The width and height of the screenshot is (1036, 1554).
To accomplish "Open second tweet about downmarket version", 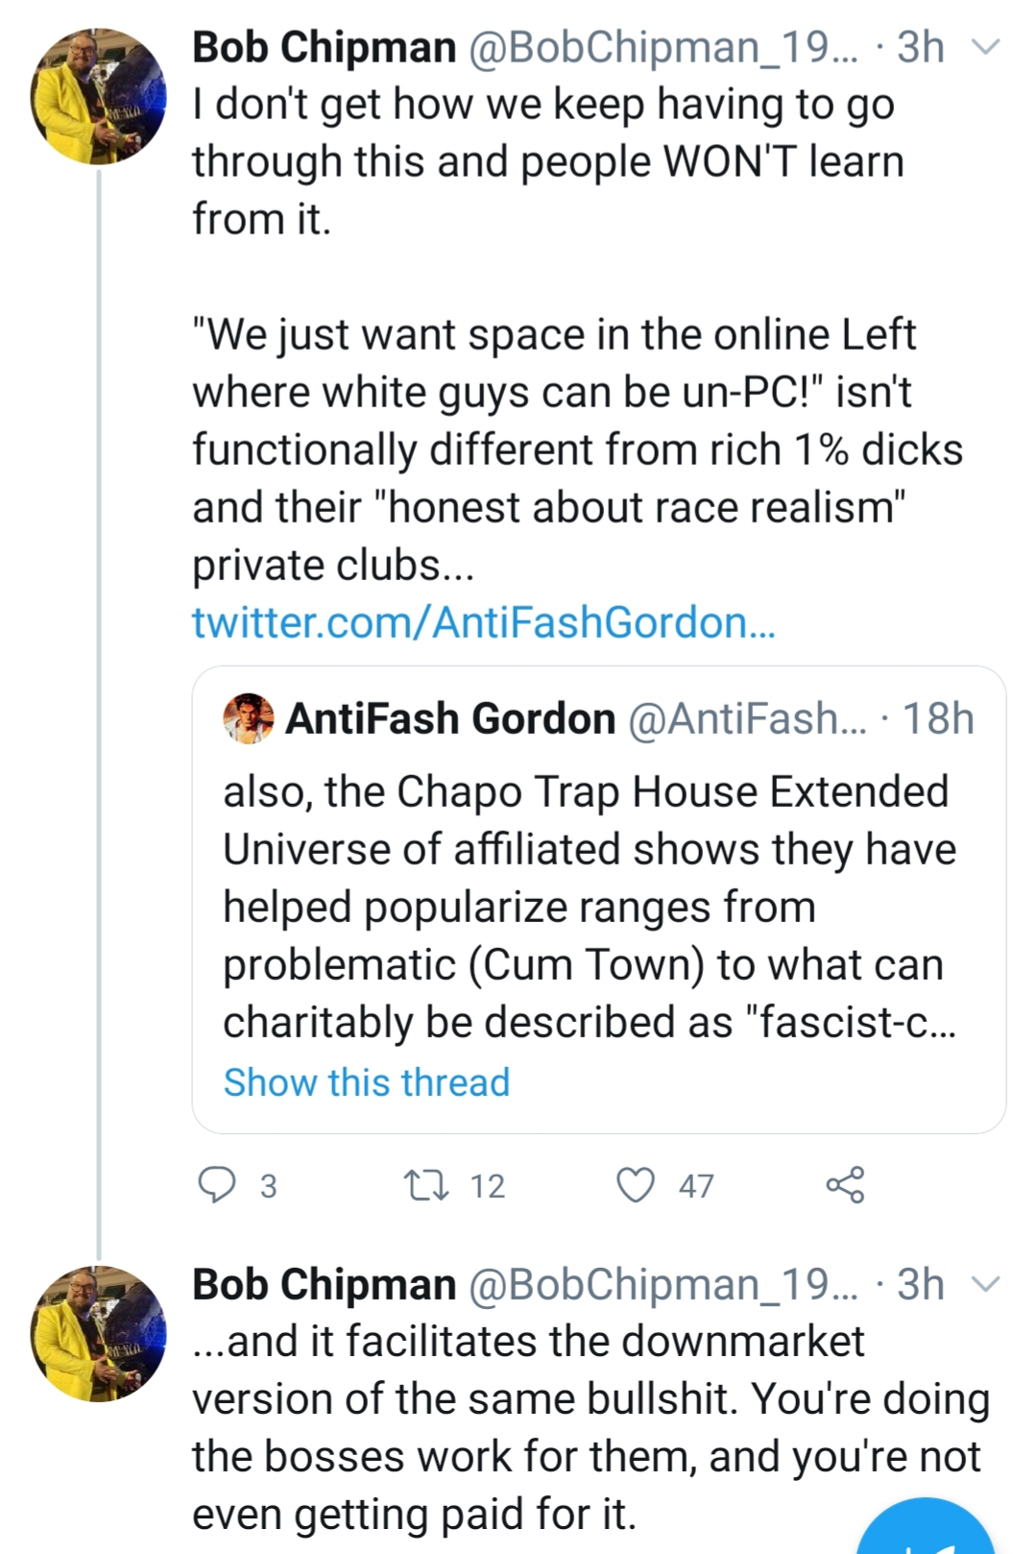I will tap(590, 1428).
